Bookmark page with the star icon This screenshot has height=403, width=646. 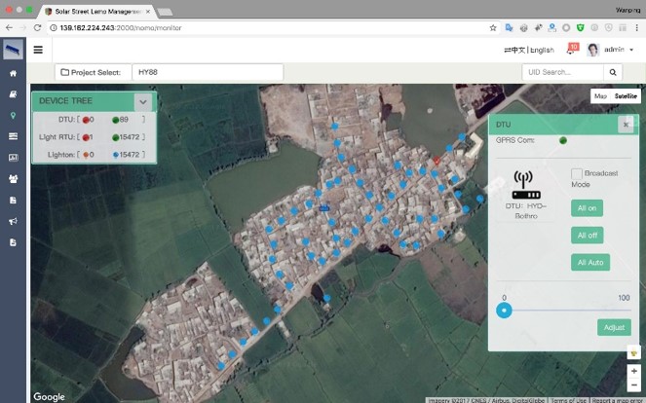pos(493,28)
